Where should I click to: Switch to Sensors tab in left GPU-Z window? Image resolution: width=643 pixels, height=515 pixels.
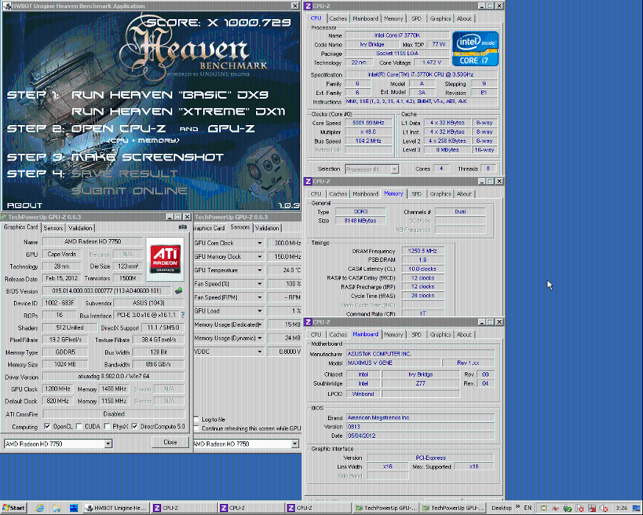click(x=53, y=228)
